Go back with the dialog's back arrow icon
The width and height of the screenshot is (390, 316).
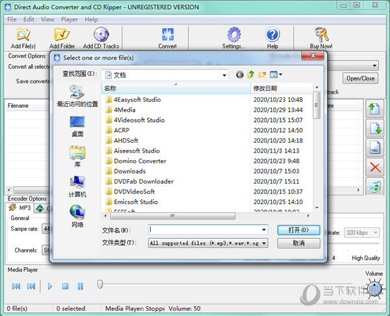click(240, 75)
